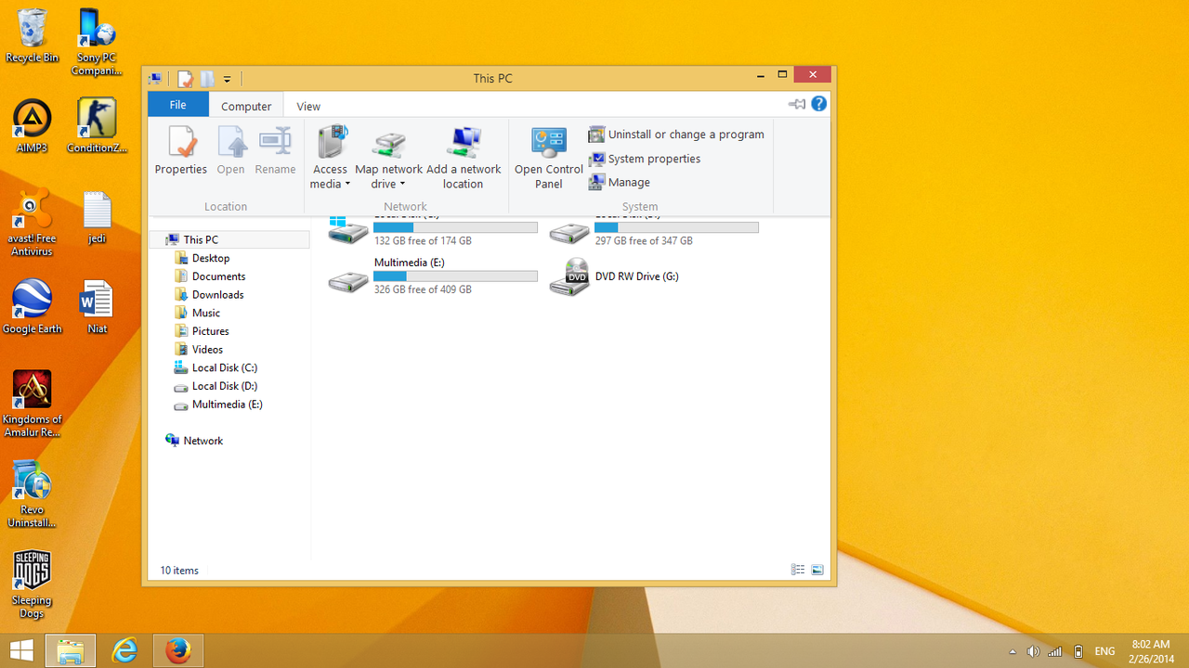
Task: Open Properties in the ribbon
Action: click(x=181, y=152)
